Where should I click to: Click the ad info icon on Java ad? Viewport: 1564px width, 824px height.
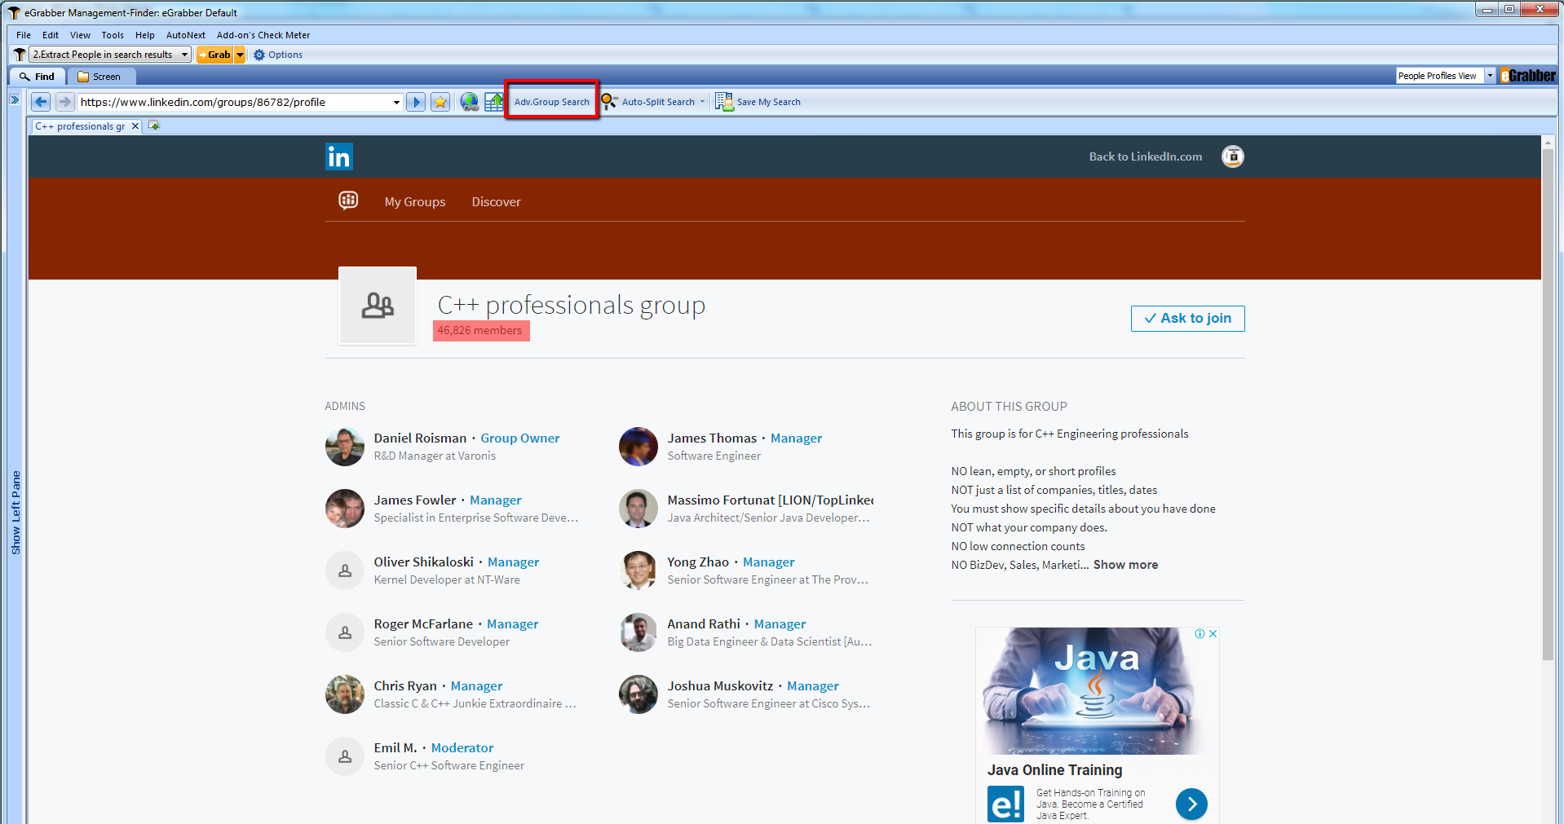[1200, 634]
